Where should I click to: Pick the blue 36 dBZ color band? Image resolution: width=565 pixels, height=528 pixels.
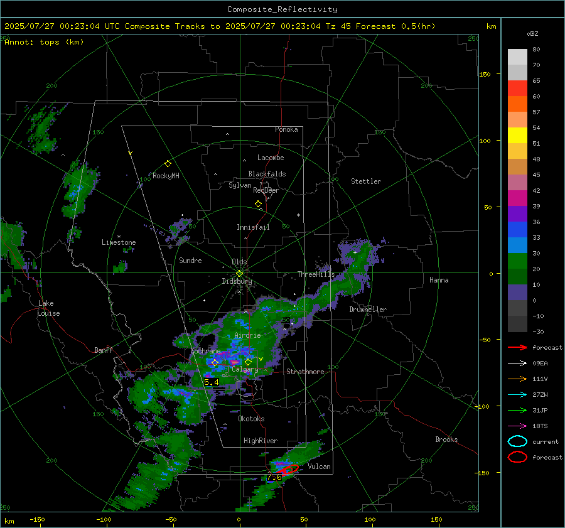(x=517, y=229)
